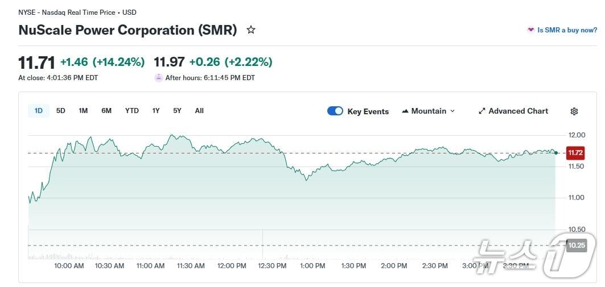The image size is (605, 287).
Task: Click the Advanced Chart expand arrows icon
Action: click(x=481, y=111)
